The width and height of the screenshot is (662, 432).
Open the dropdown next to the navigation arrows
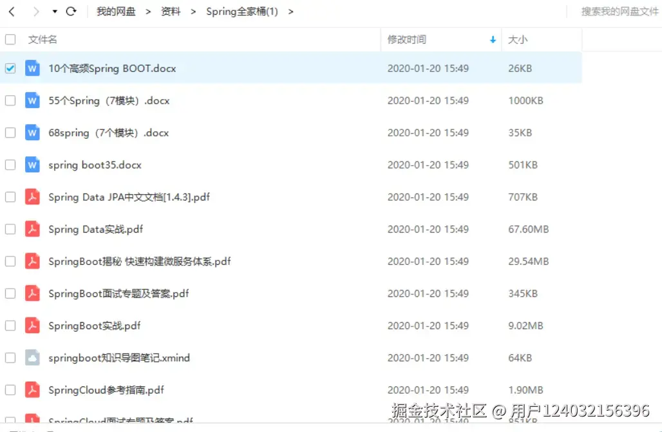(x=54, y=11)
